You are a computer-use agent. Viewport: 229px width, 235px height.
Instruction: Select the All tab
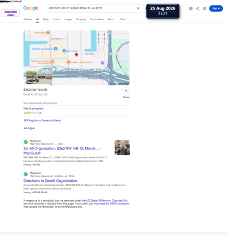(38, 19)
